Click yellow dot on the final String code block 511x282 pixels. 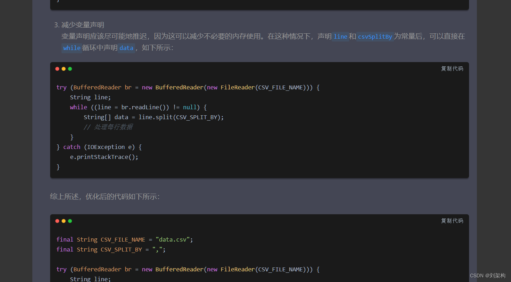64,221
